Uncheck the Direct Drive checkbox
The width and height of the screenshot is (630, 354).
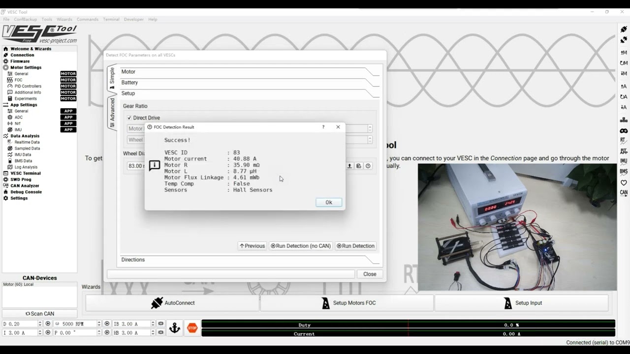(x=129, y=118)
